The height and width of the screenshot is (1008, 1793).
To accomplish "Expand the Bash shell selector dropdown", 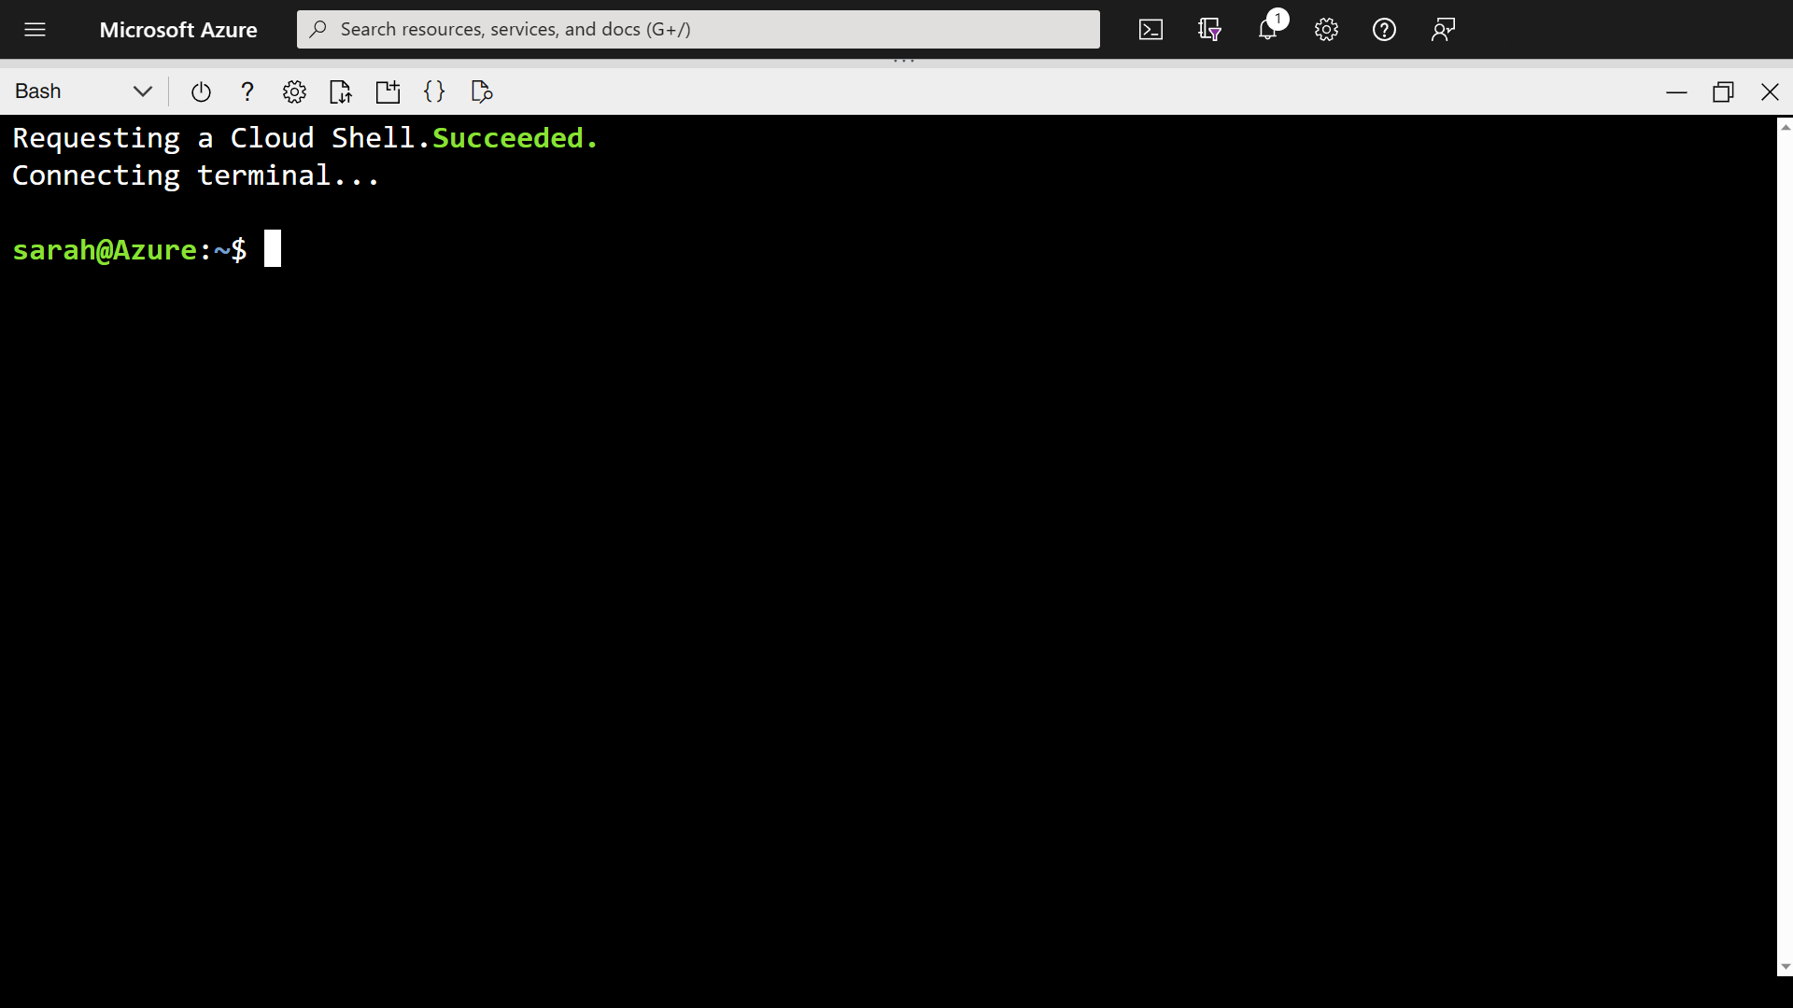I will [x=142, y=91].
